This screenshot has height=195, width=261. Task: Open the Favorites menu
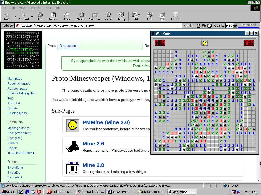tap(34, 8)
